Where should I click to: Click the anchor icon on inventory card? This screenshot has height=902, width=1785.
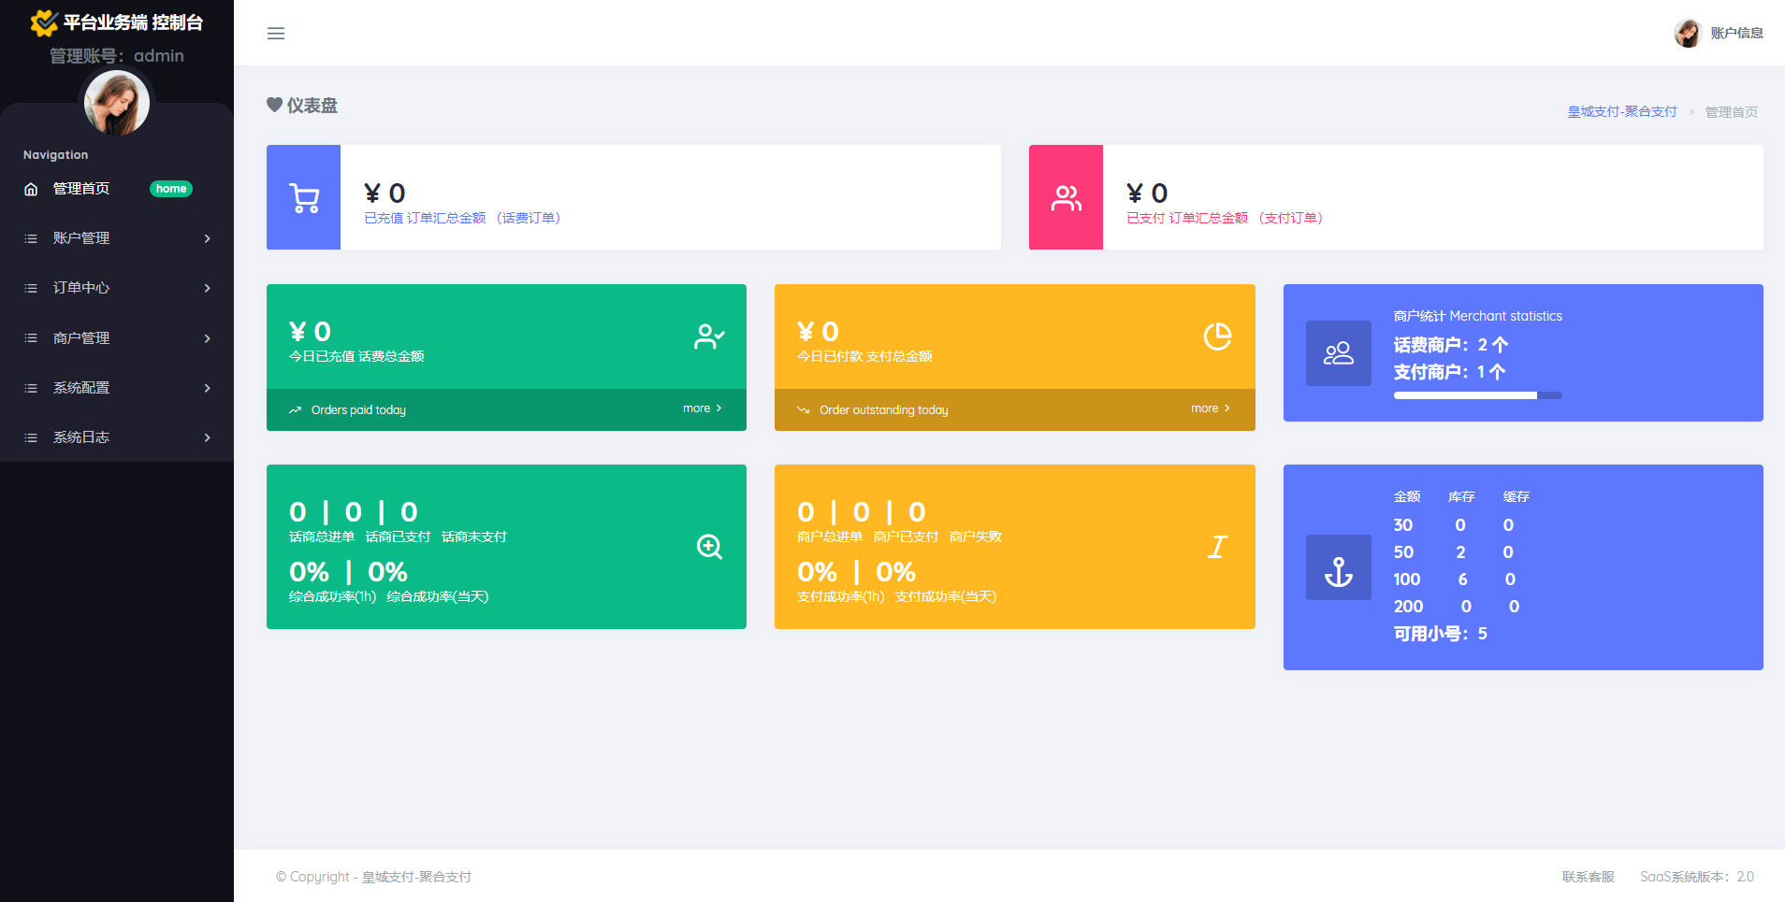coord(1338,568)
